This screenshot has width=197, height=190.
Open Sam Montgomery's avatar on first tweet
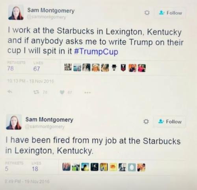(x=16, y=13)
